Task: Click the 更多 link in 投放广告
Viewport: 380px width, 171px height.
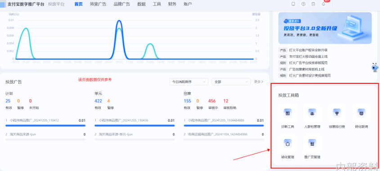Action: (259, 82)
